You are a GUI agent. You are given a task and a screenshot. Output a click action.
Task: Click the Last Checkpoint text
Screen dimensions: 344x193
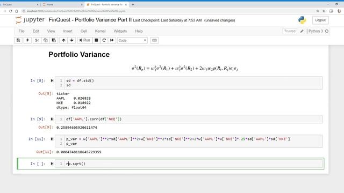pos(167,20)
